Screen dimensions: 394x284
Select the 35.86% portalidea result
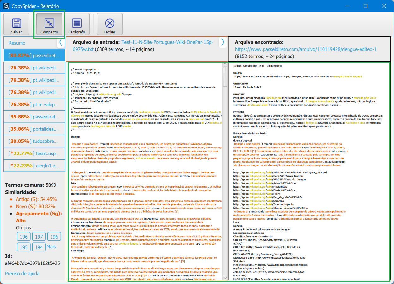click(34, 129)
